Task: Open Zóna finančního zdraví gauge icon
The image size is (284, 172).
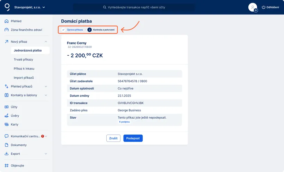Action: point(6,30)
